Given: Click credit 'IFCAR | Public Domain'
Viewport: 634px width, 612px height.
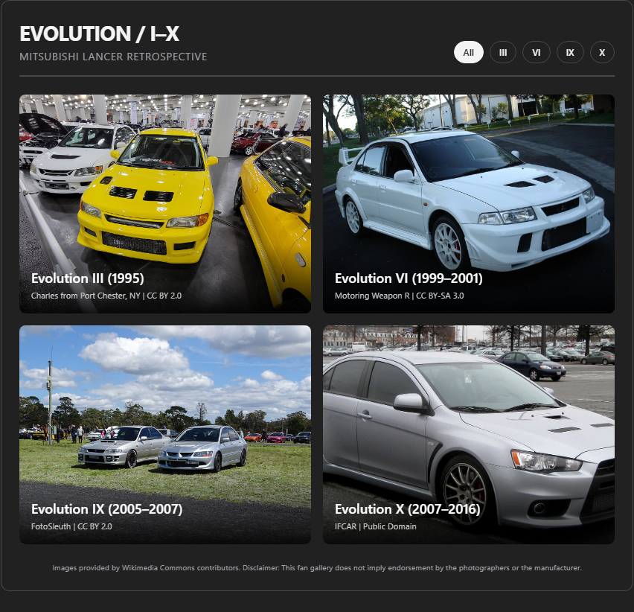Looking at the screenshot, I should (x=375, y=526).
